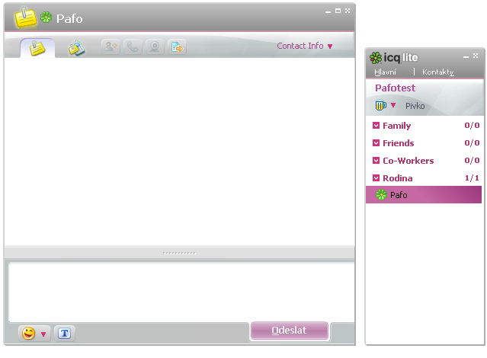Screen dimensions: 487x358
Task: Click the Pivko status text
Action: pos(415,106)
